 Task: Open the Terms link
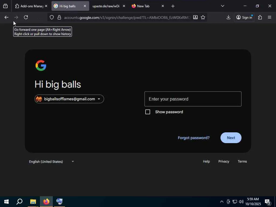(242, 161)
